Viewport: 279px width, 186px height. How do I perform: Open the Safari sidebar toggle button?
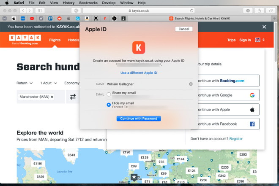click(40, 11)
